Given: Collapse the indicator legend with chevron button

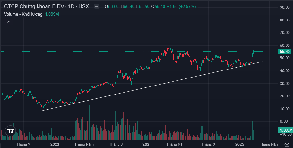Looking at the screenshot, I should point(9,22).
